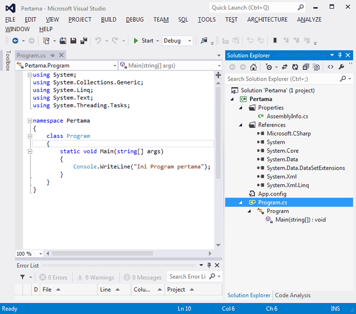The width and height of the screenshot is (356, 314).
Task: Click the View Code icon in Solution Explorer
Action: pos(330,67)
